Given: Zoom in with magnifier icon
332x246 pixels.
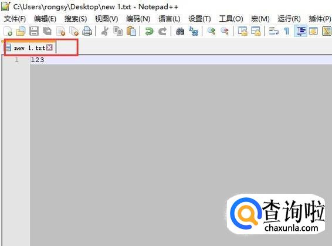Looking at the screenshot, I should [x=211, y=31].
